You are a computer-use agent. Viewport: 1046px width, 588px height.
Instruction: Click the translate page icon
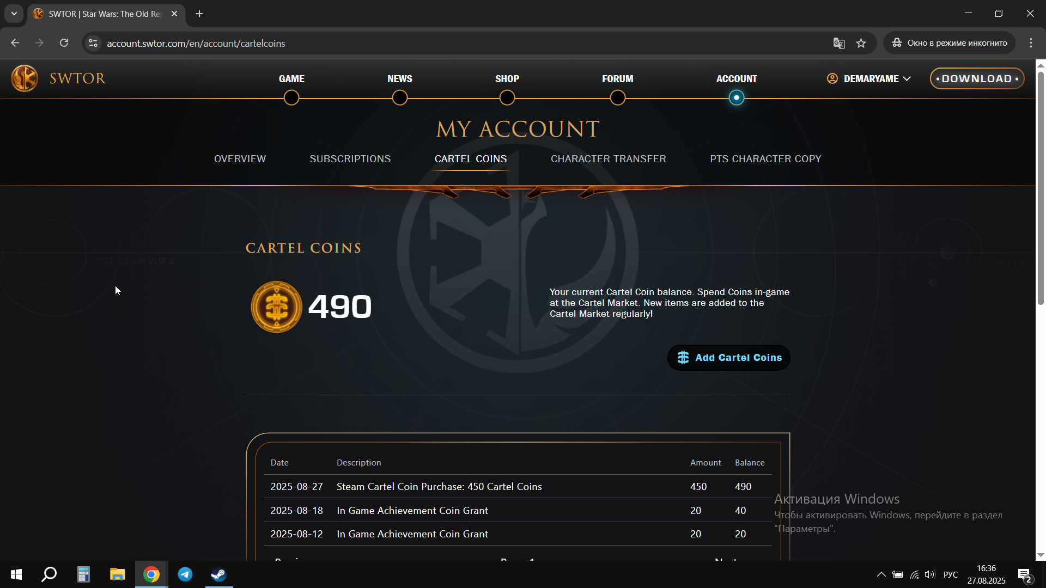839,43
